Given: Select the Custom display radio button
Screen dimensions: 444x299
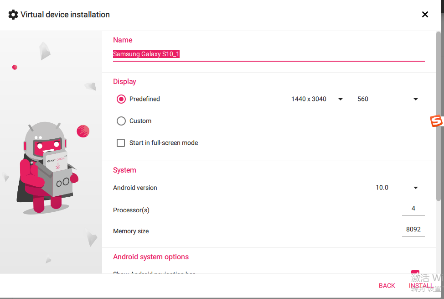Looking at the screenshot, I should (121, 121).
